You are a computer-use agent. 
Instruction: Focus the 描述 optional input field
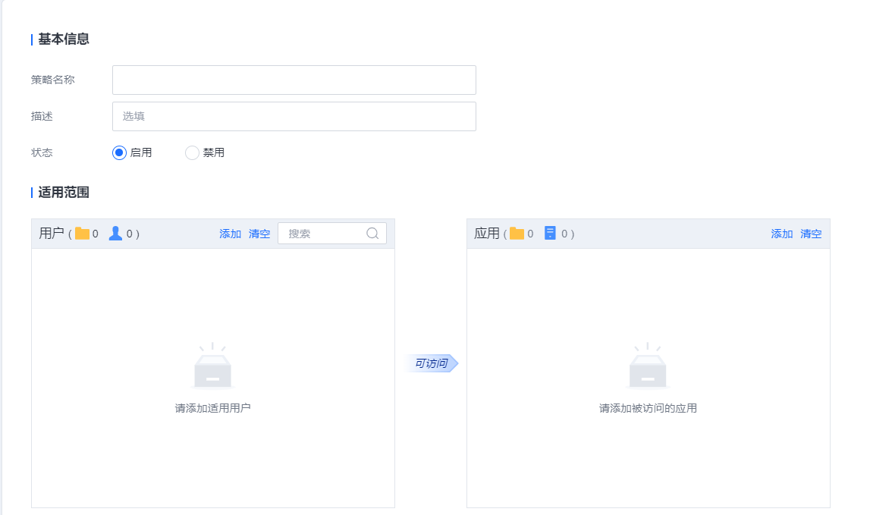[294, 116]
